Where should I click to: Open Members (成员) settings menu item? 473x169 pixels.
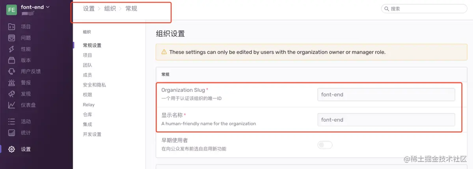(x=88, y=75)
